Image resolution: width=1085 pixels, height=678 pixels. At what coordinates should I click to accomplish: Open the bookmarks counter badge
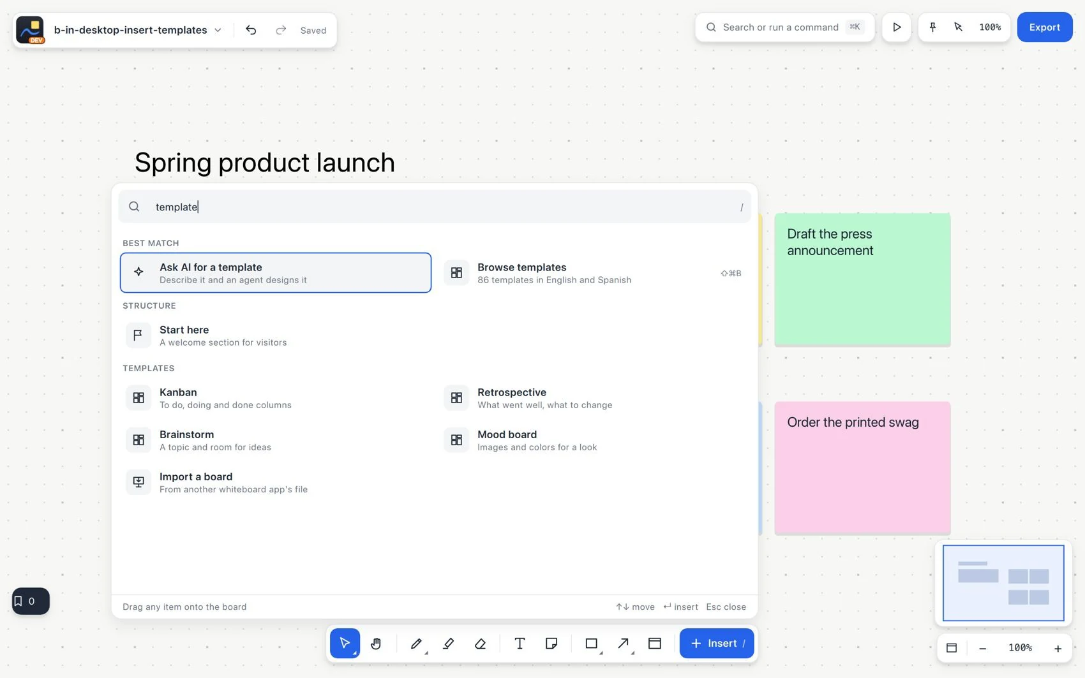(x=31, y=601)
